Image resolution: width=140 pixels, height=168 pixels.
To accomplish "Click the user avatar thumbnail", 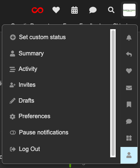I will click(x=129, y=10).
